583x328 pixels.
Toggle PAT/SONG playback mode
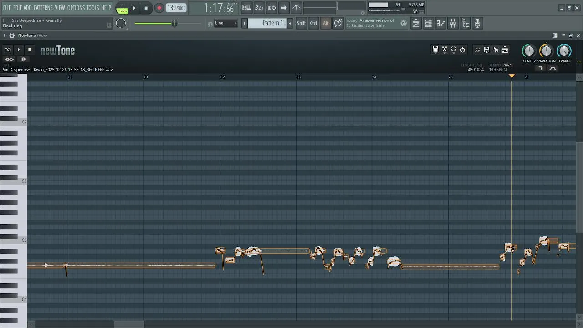tap(122, 8)
